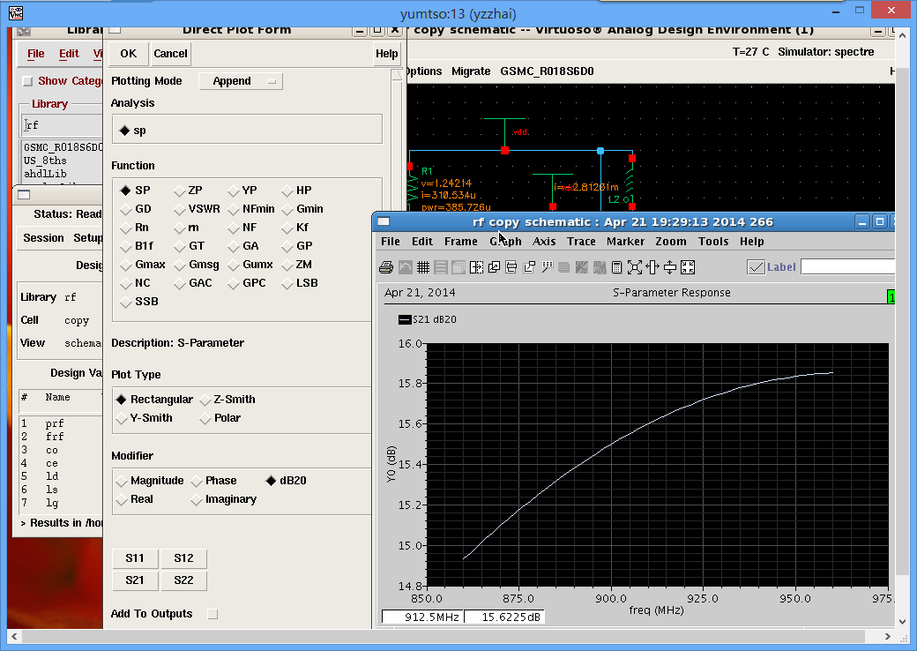Toggle grid display icon in waveform toolbar
This screenshot has width=917, height=651.
pyautogui.click(x=422, y=267)
